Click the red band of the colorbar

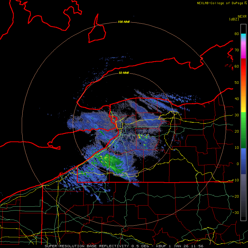[x=243, y=66]
